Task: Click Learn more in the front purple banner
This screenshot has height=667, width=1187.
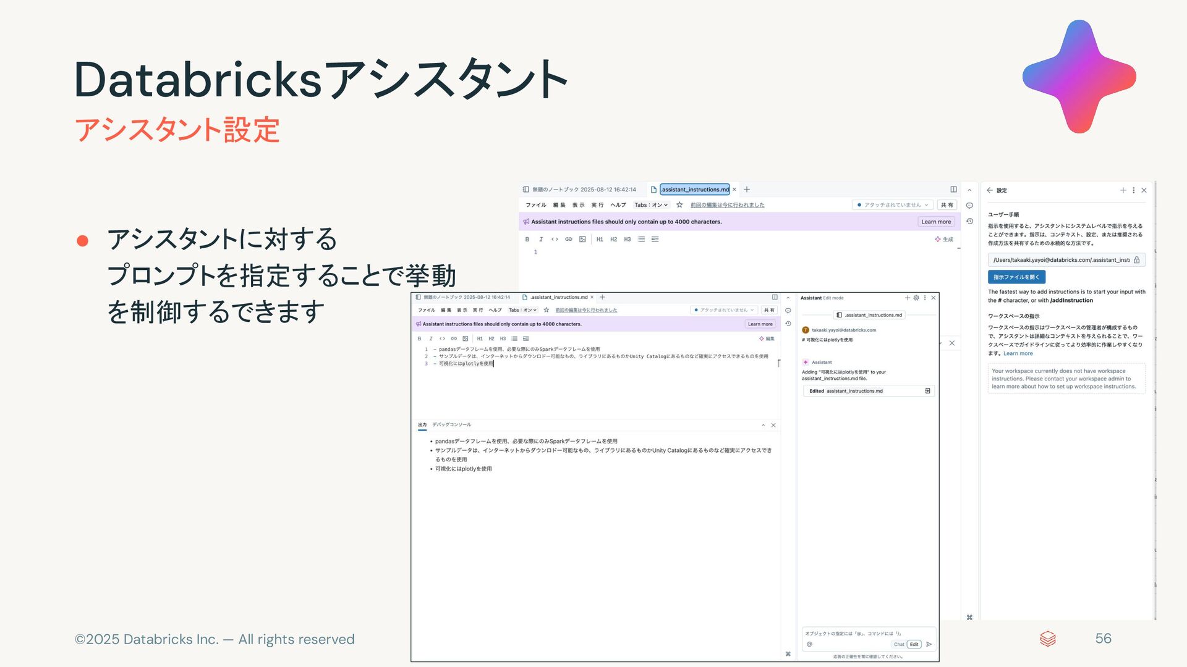Action: pos(760,324)
